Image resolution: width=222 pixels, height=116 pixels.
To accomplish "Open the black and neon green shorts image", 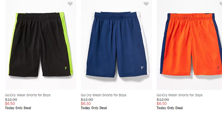I will [x=41, y=45].
